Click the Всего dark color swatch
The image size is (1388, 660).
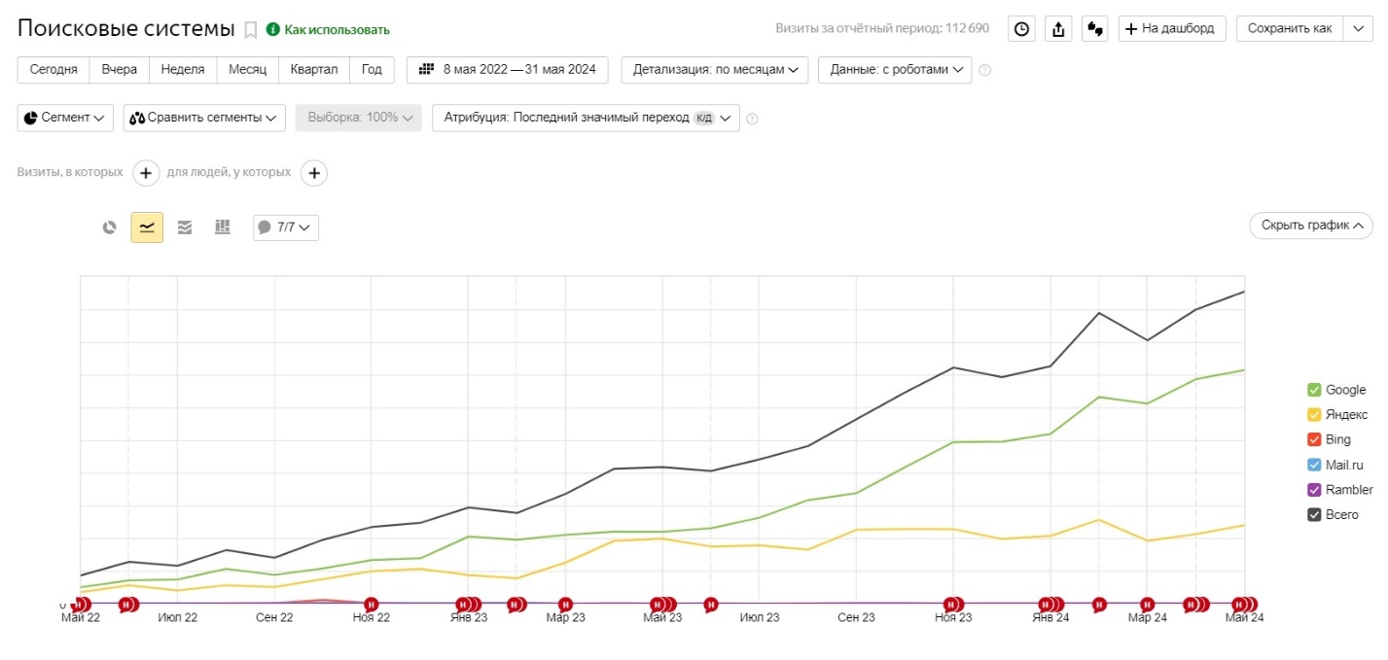(1314, 515)
